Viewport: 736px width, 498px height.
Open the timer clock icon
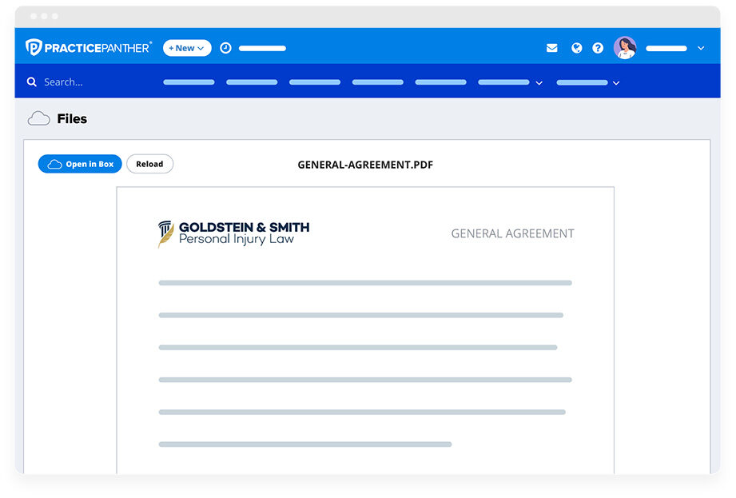[225, 48]
